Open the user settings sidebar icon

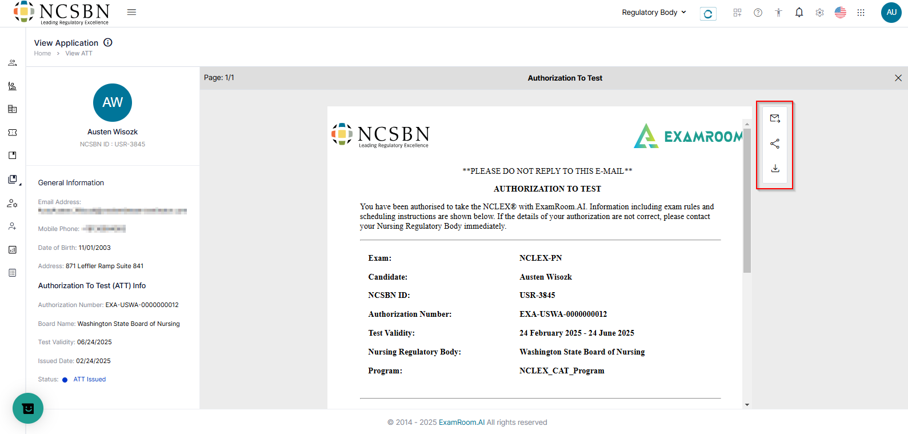point(12,204)
